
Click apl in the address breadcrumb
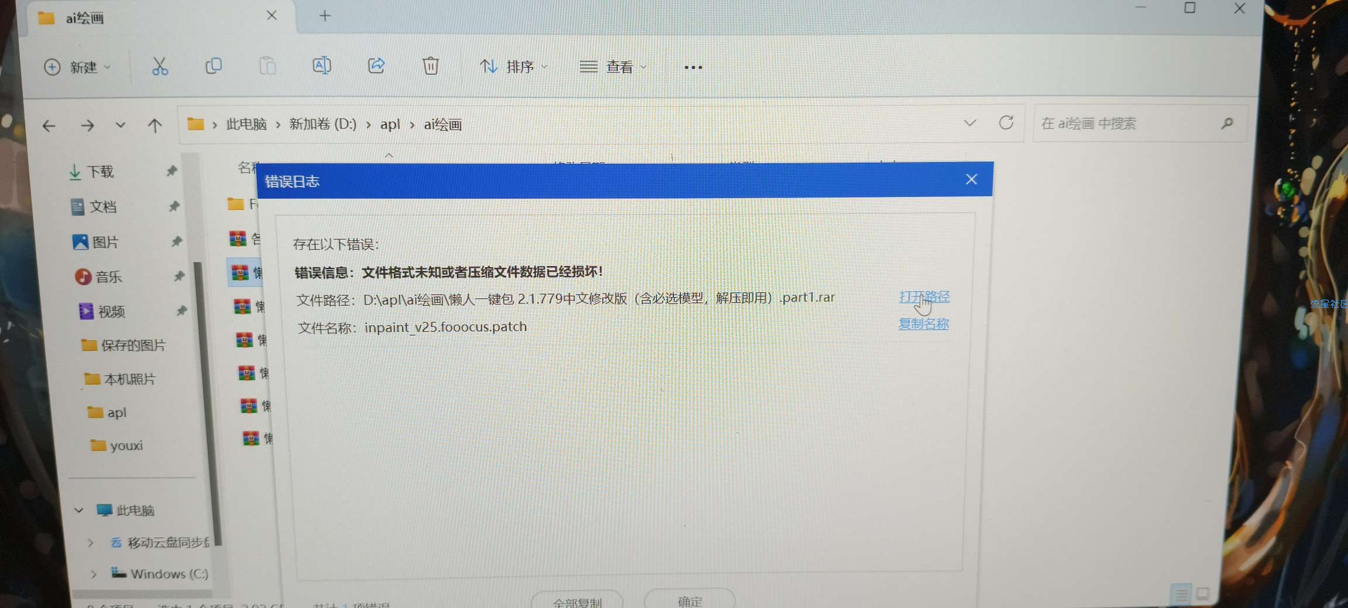pos(390,125)
